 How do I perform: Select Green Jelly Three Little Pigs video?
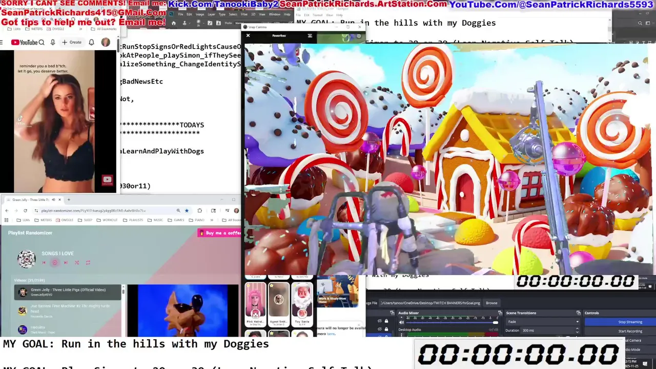coord(68,292)
